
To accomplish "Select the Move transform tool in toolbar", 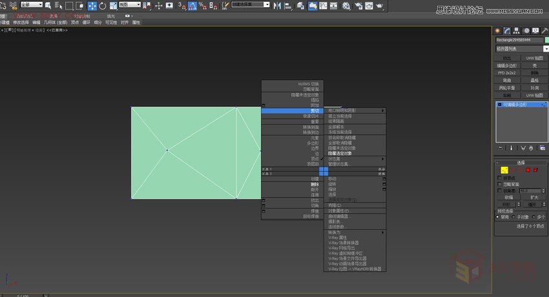I will coord(92,6).
